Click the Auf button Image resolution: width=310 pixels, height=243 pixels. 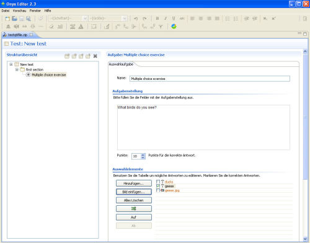[x=134, y=217]
